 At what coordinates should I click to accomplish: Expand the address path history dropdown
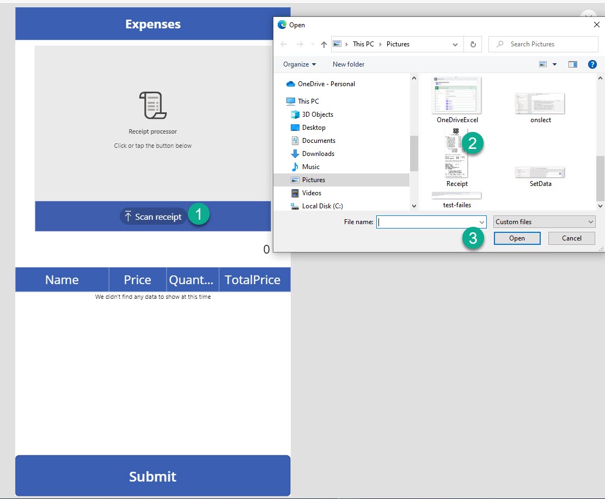pos(455,44)
